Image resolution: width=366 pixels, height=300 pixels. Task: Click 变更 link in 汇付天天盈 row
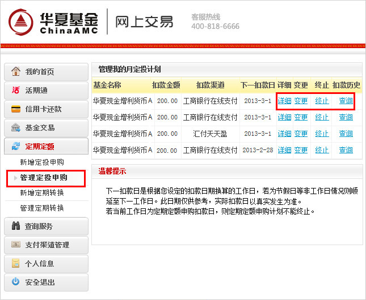point(301,134)
